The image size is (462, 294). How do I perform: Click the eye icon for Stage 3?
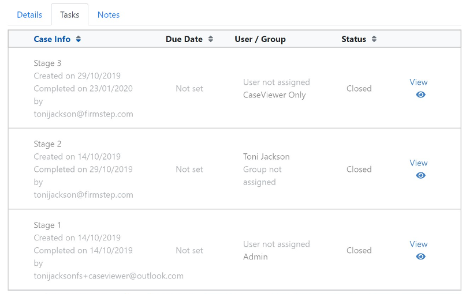tap(420, 95)
